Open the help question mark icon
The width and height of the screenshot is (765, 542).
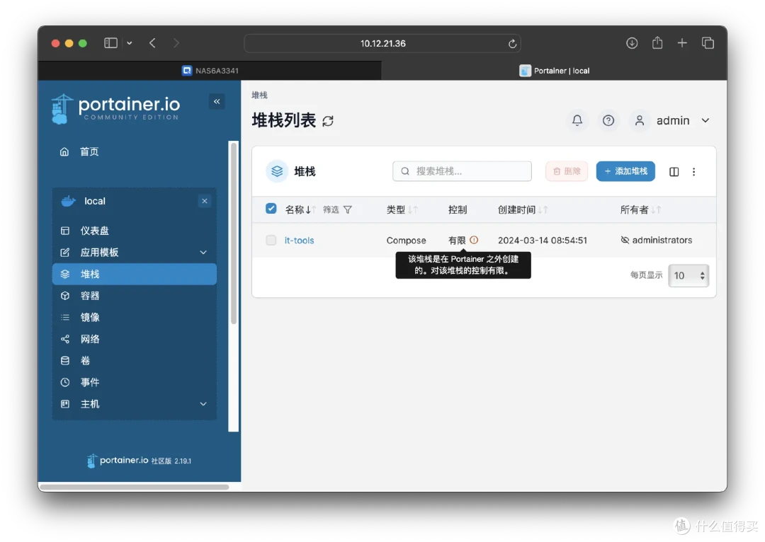[x=608, y=120]
